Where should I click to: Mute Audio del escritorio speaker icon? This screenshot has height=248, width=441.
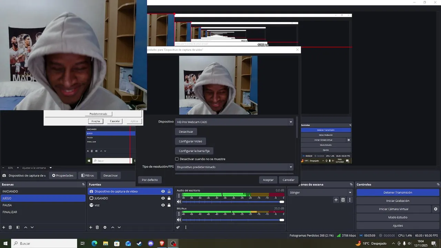(179, 202)
